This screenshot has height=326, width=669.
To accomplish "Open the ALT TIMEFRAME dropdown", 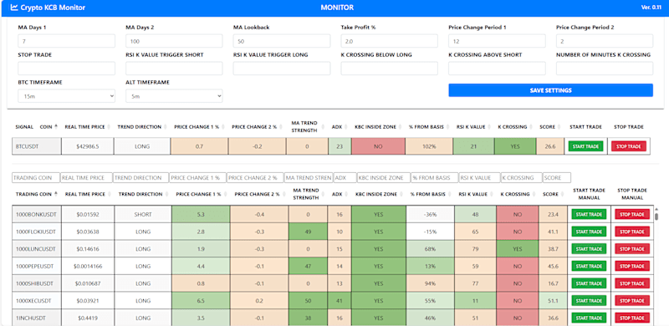I will point(174,96).
